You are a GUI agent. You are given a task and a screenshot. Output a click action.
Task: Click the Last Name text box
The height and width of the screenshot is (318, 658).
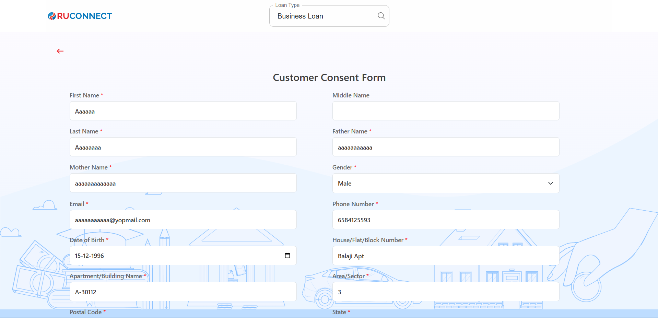click(x=183, y=147)
